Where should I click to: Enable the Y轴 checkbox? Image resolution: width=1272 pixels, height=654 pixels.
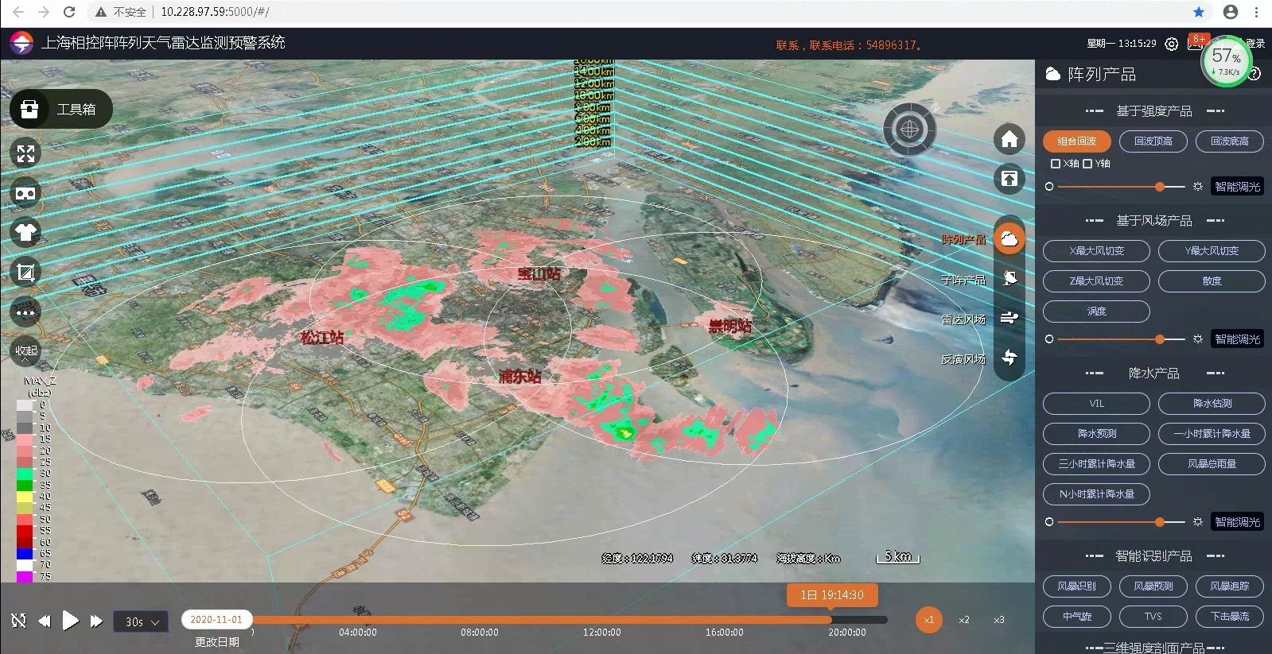(1087, 164)
